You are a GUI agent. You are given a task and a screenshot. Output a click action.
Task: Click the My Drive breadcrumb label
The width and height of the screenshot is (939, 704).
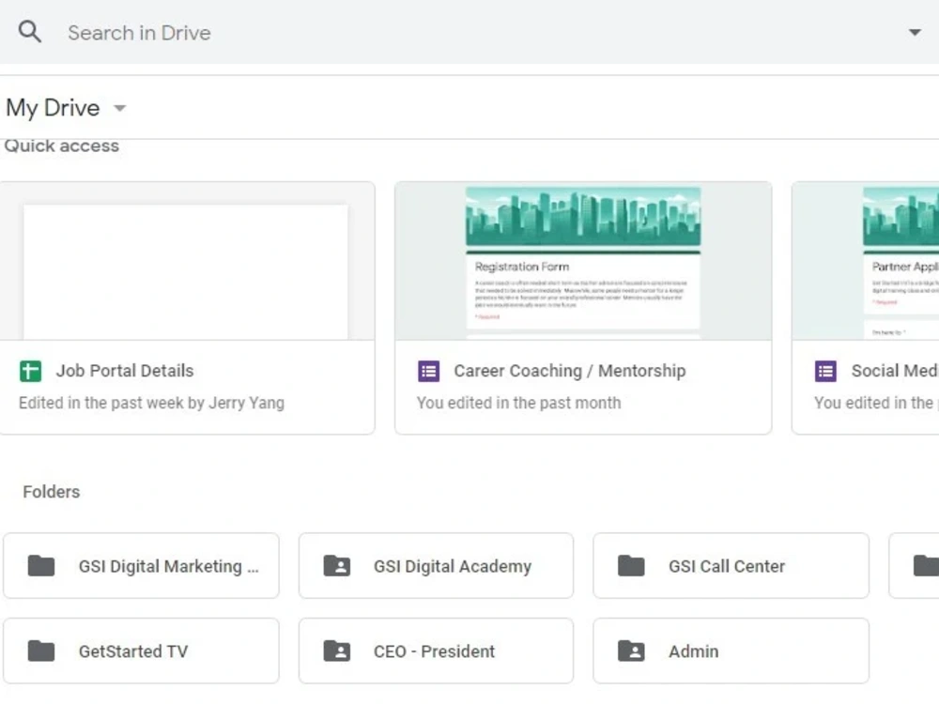[x=53, y=108]
